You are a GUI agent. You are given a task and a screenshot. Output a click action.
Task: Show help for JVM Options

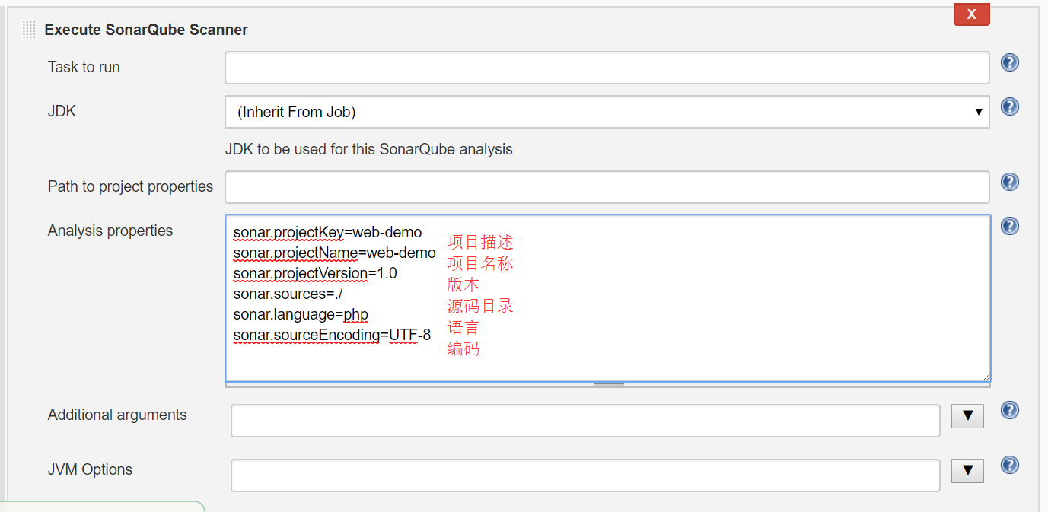tap(1010, 465)
